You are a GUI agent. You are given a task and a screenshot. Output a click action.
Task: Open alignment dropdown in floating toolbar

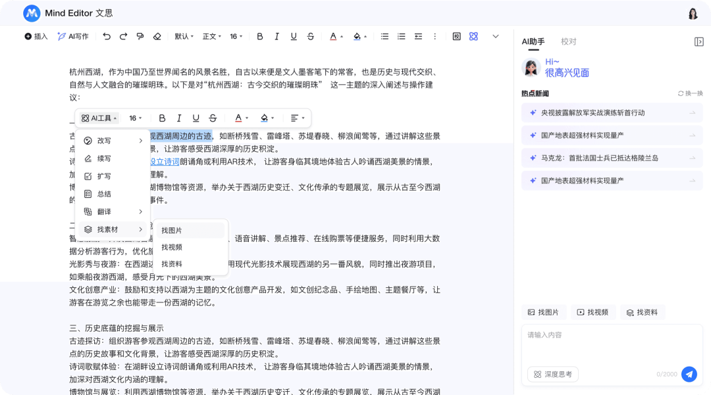[x=297, y=118]
